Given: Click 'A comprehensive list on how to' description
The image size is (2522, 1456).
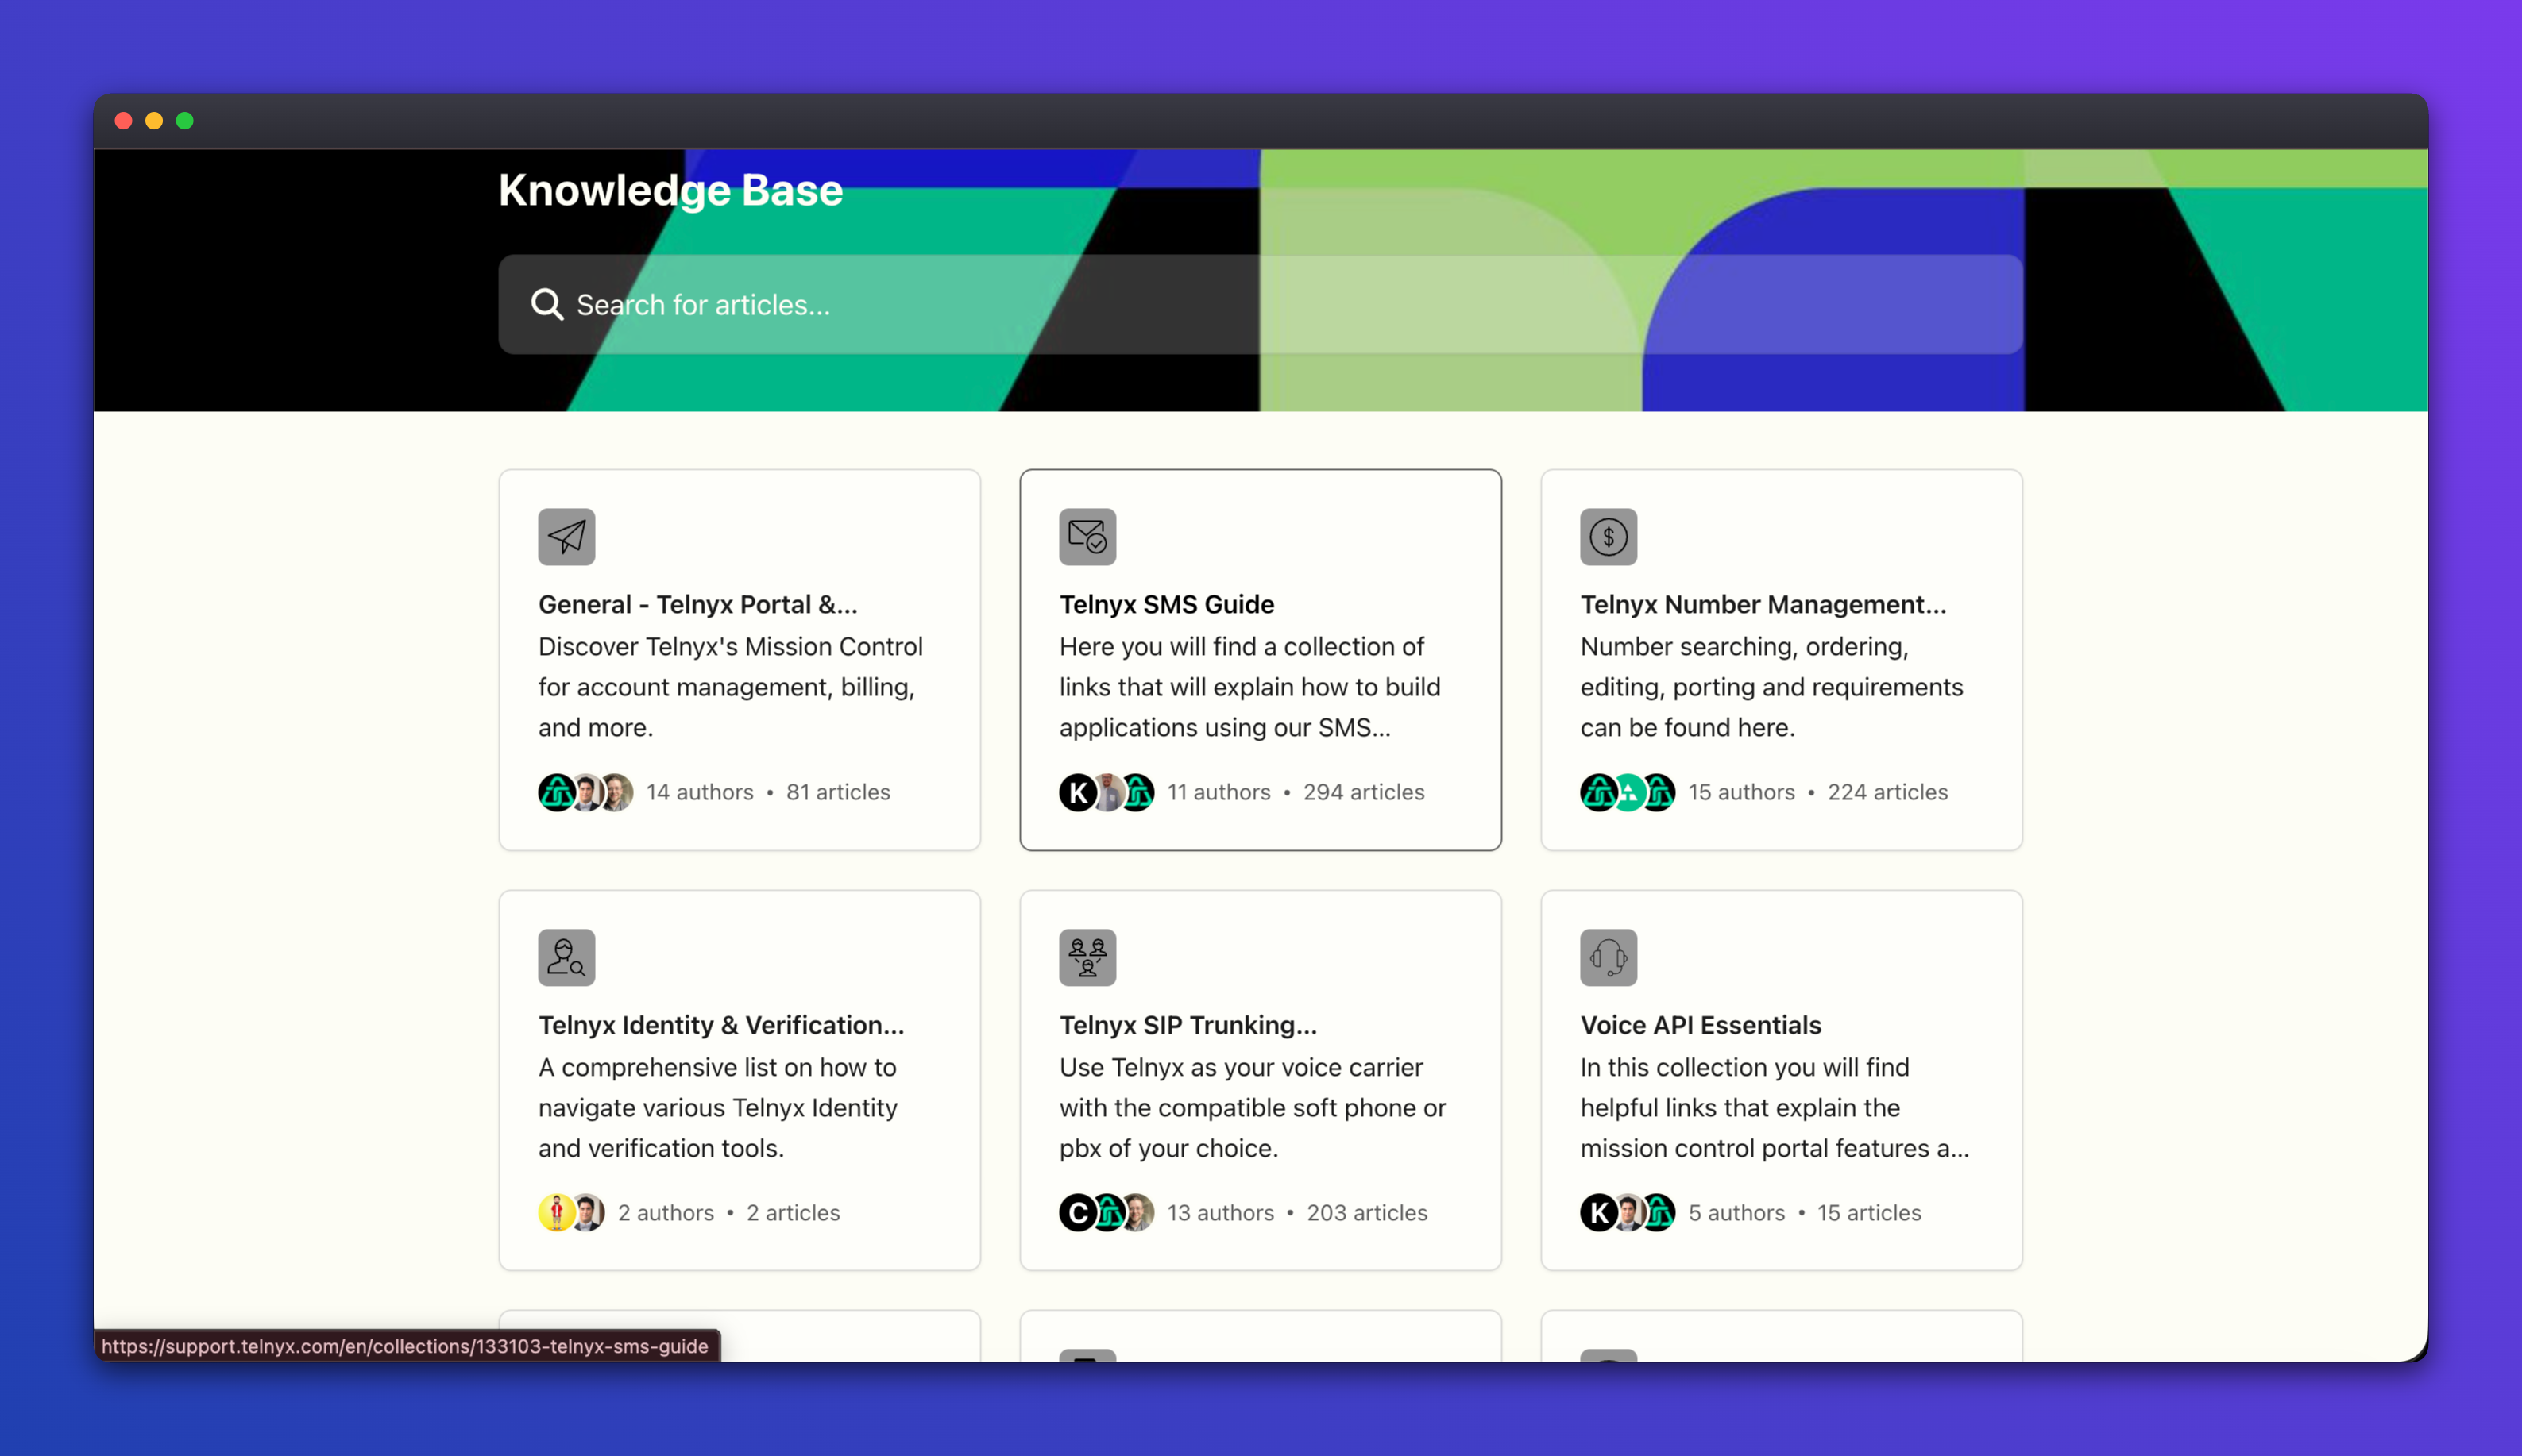Looking at the screenshot, I should click(717, 1107).
